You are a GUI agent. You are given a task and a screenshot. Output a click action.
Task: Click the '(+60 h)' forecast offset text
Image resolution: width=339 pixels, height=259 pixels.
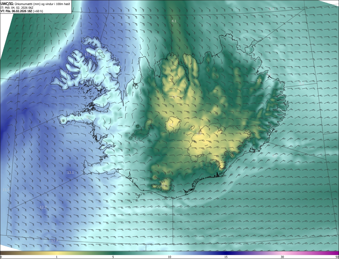tap(38, 11)
